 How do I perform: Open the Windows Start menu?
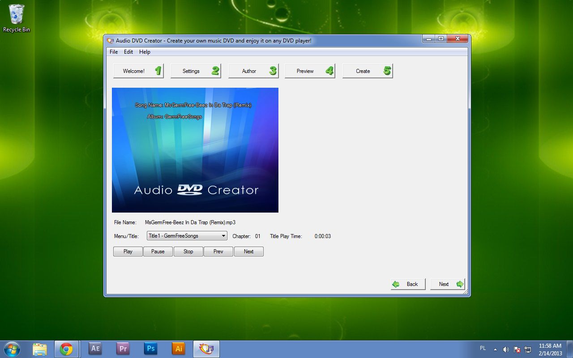click(x=12, y=349)
